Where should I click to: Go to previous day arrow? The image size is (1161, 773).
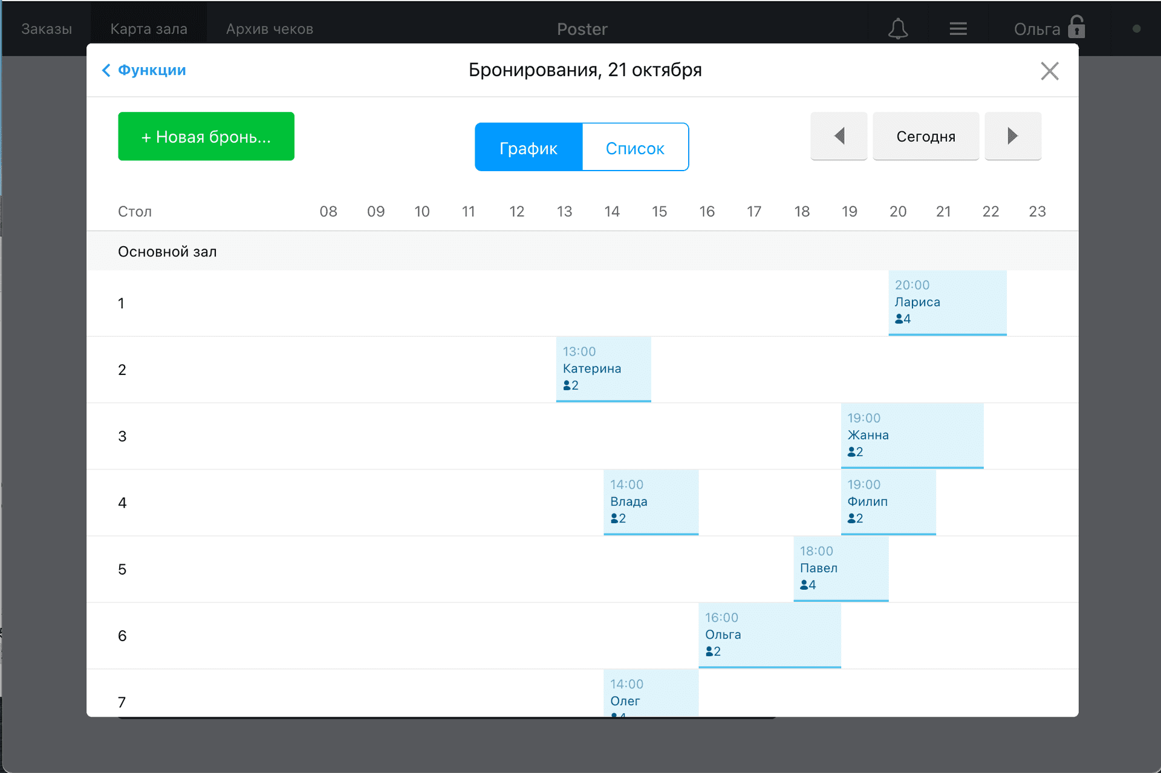click(839, 136)
